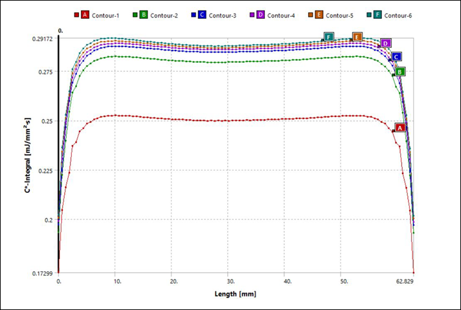Click the 0.2 y-axis tick label

point(49,220)
